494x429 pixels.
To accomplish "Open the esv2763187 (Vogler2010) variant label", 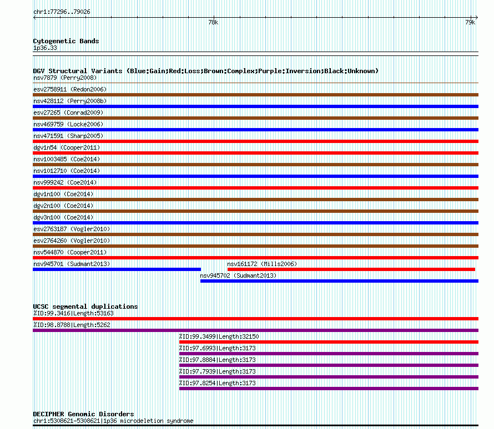I will (x=72, y=229).
